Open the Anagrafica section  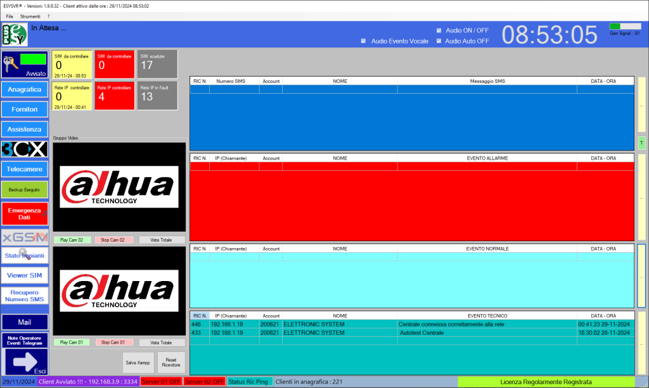[x=25, y=90]
